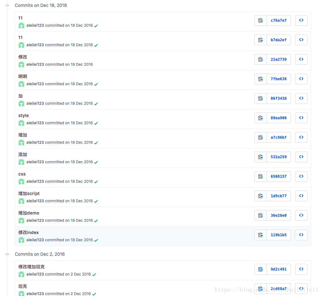Show status check for '增加demo' commit
Image resolution: width=322 pixels, height=296 pixels.
(96, 221)
